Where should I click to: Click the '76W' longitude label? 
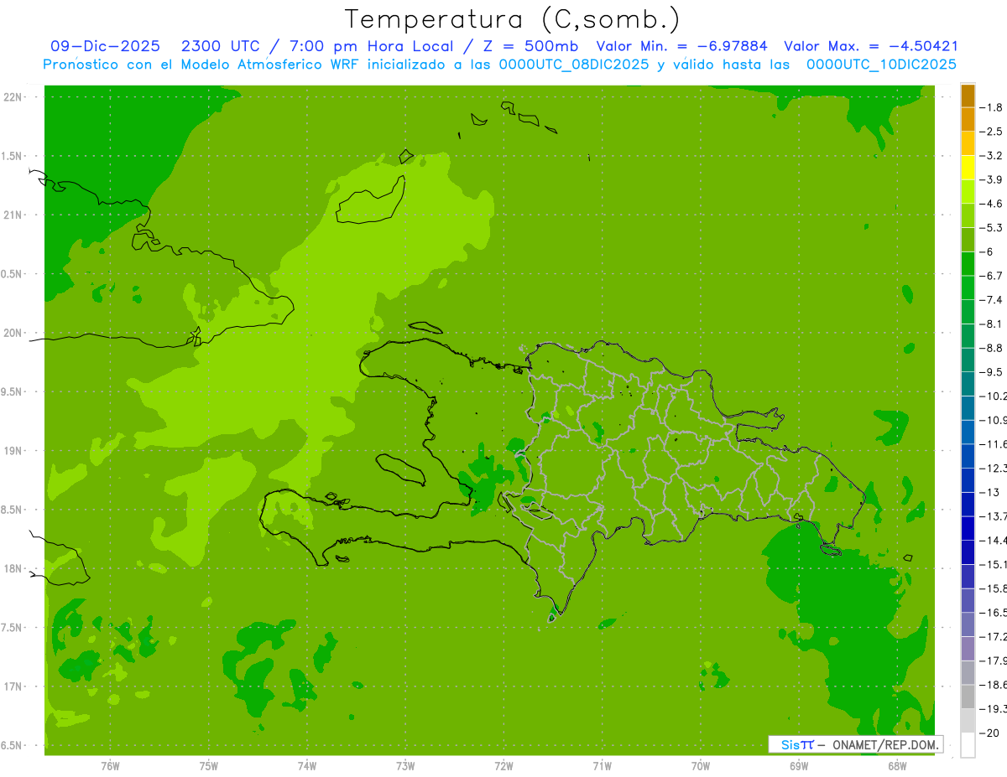pyautogui.click(x=110, y=766)
